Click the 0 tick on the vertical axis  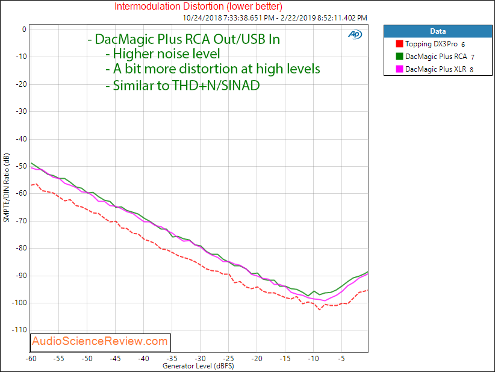point(24,29)
